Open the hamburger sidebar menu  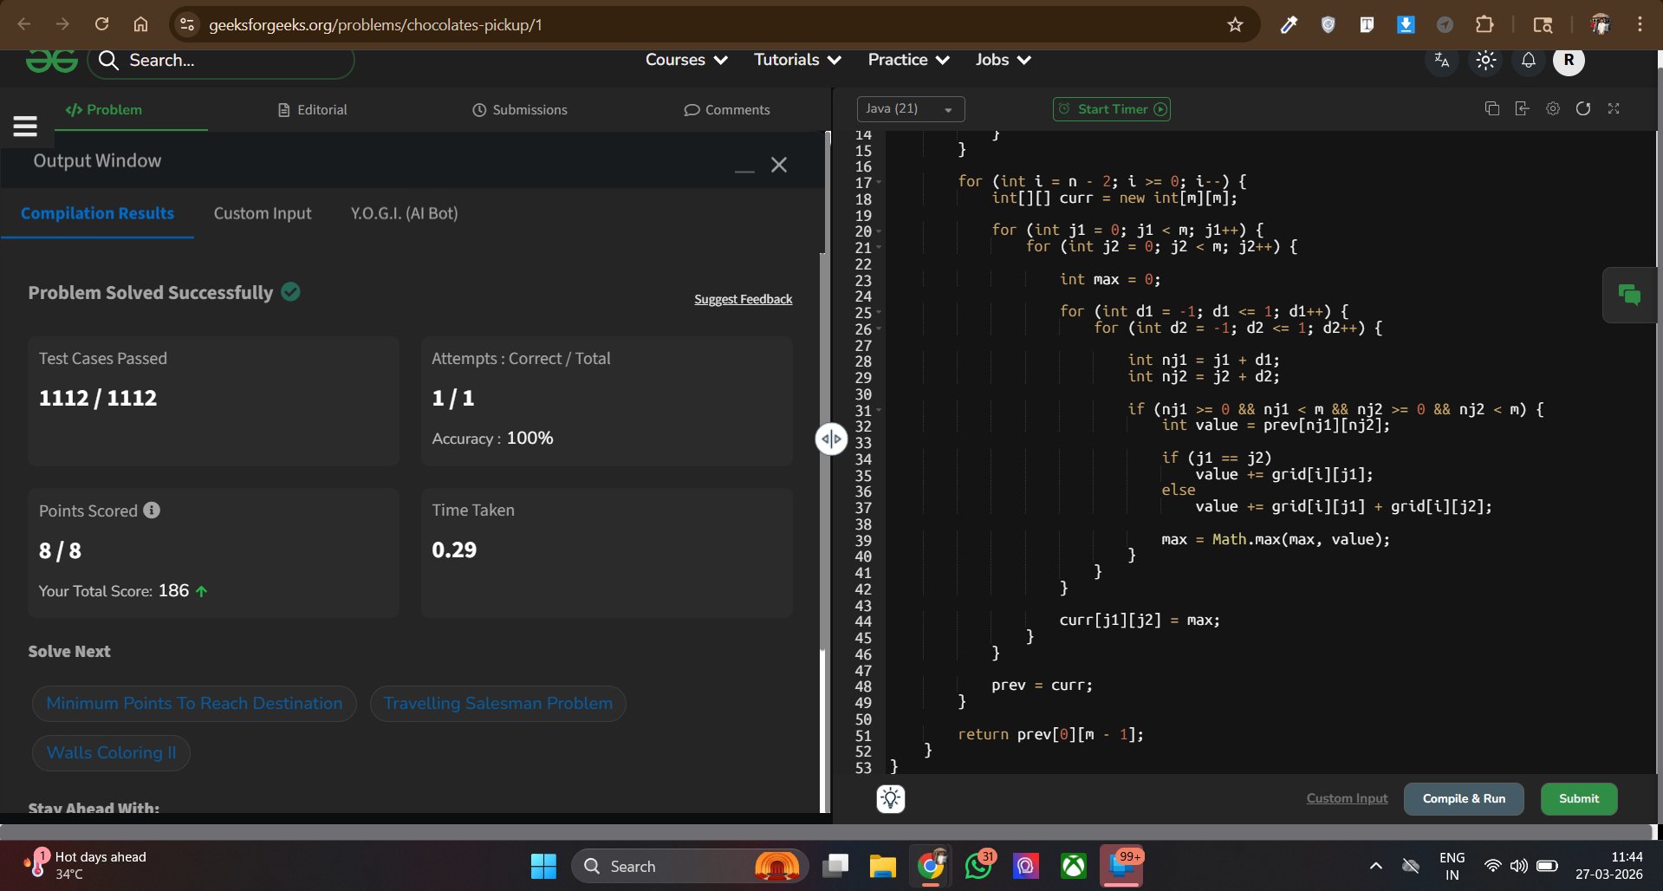25,127
